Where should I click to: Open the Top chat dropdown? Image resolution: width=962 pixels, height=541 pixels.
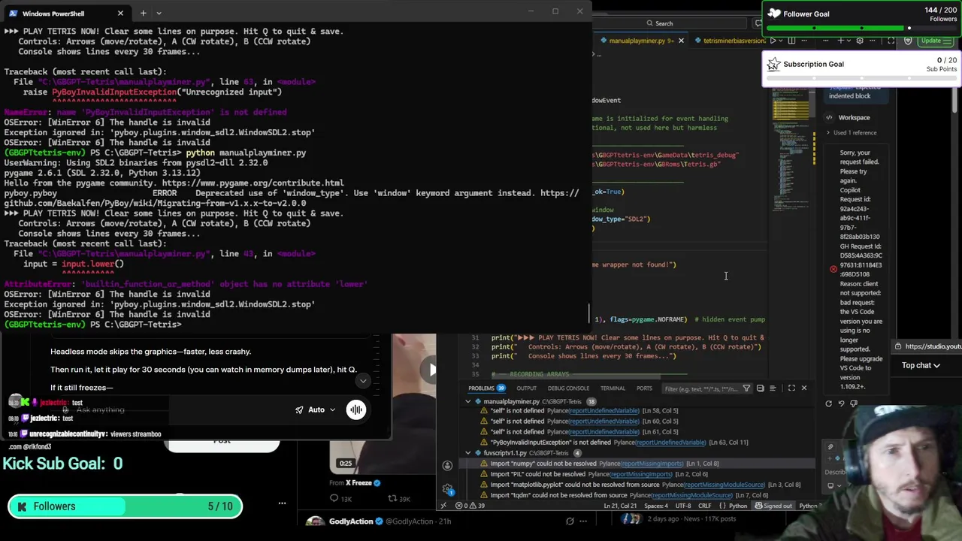pos(921,365)
